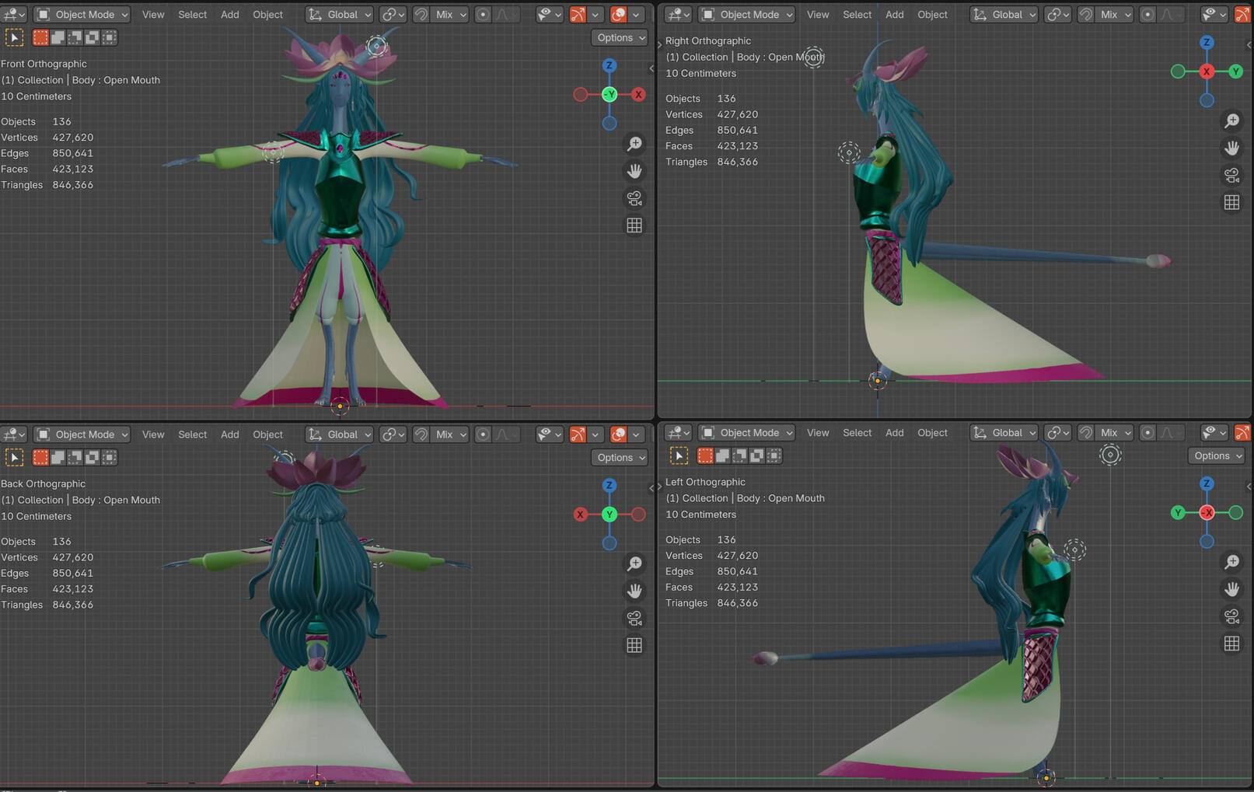Screen dimensions: 1254x792
Task: Click blue Z axis on Front viewport gizmo
Action: [x=610, y=65]
